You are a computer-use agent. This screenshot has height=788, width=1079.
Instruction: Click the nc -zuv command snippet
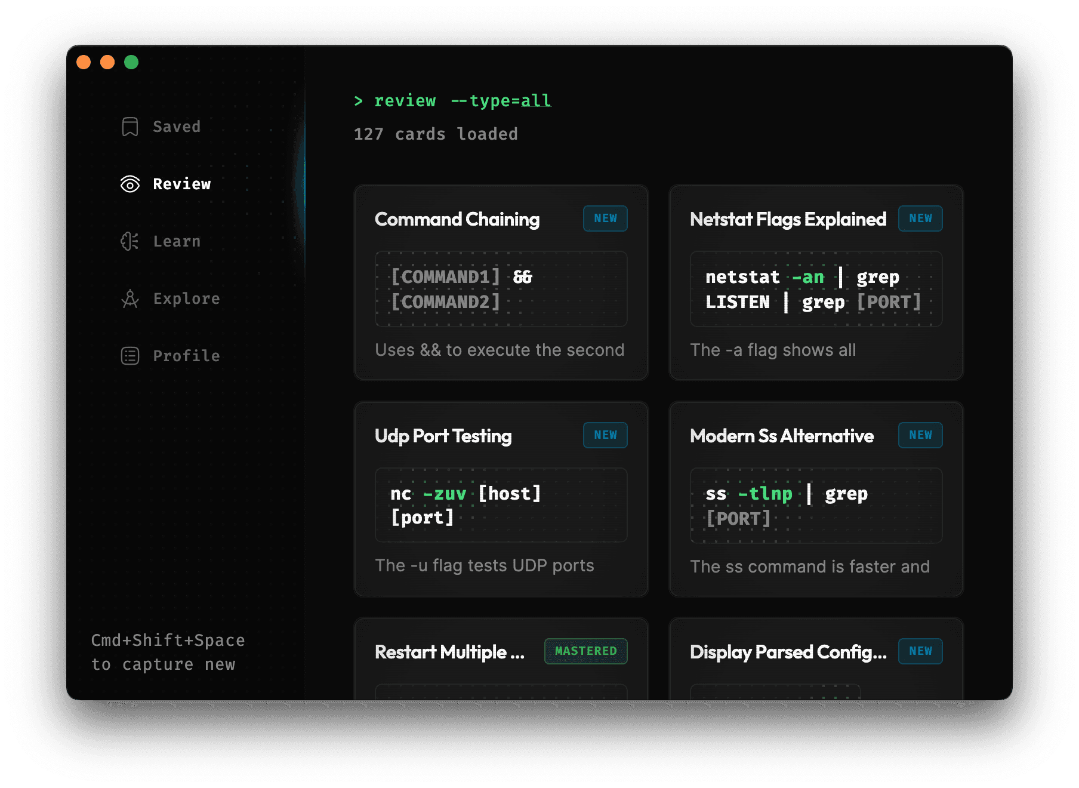coord(500,506)
